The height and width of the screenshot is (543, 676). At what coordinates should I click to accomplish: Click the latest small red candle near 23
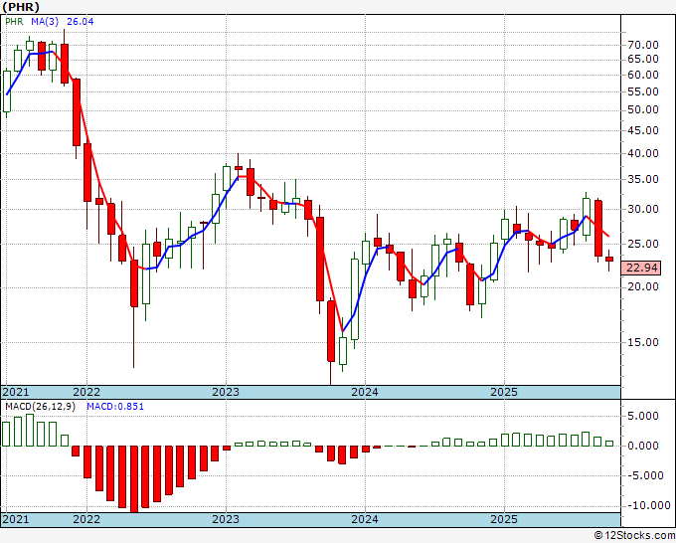pyautogui.click(x=609, y=259)
